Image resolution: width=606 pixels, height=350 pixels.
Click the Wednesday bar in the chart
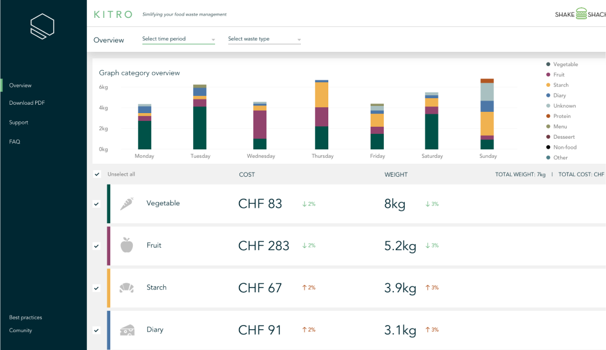coord(260,126)
